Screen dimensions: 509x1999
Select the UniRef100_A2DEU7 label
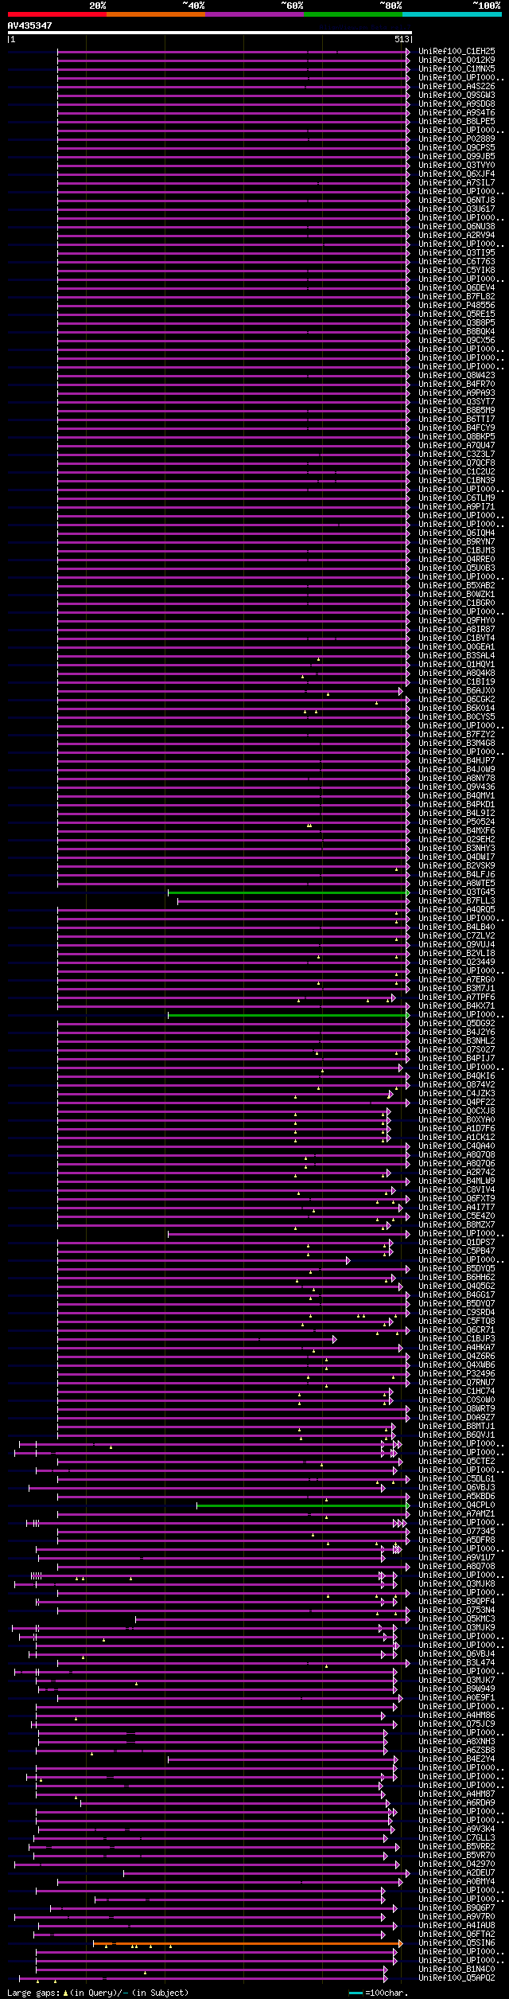(457, 1872)
